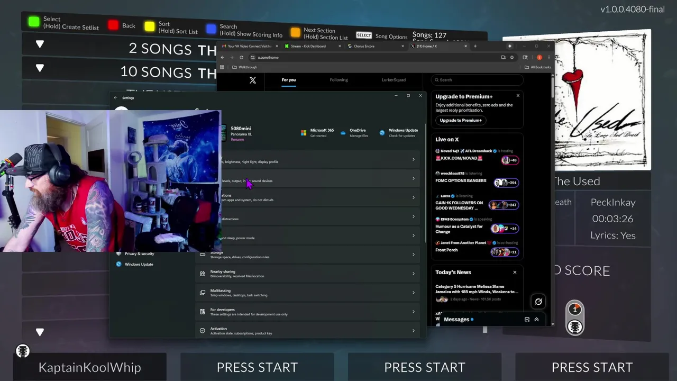Select the Following tab on X
This screenshot has width=677, height=381.
pos(339,80)
